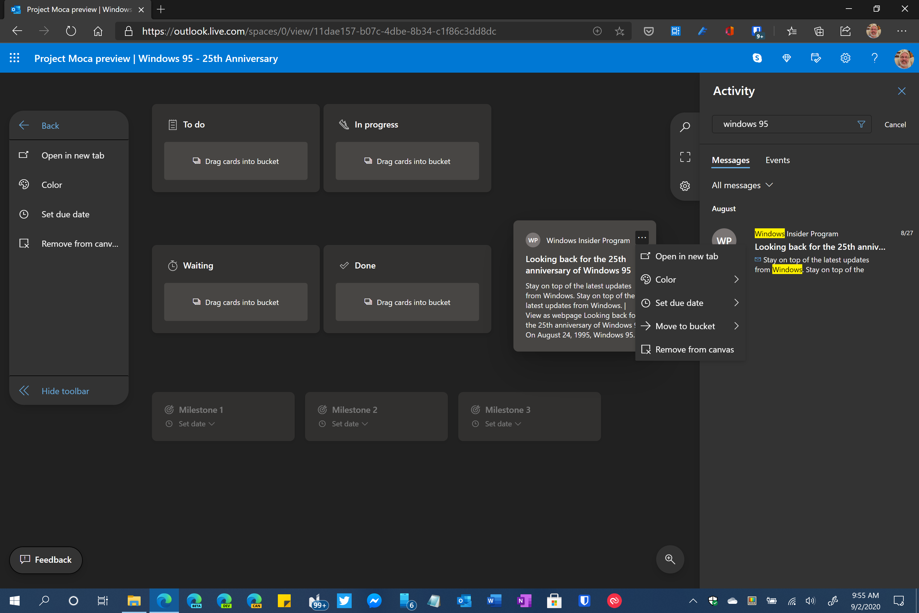Open the settings gear in the blue header
The height and width of the screenshot is (613, 919).
[845, 58]
